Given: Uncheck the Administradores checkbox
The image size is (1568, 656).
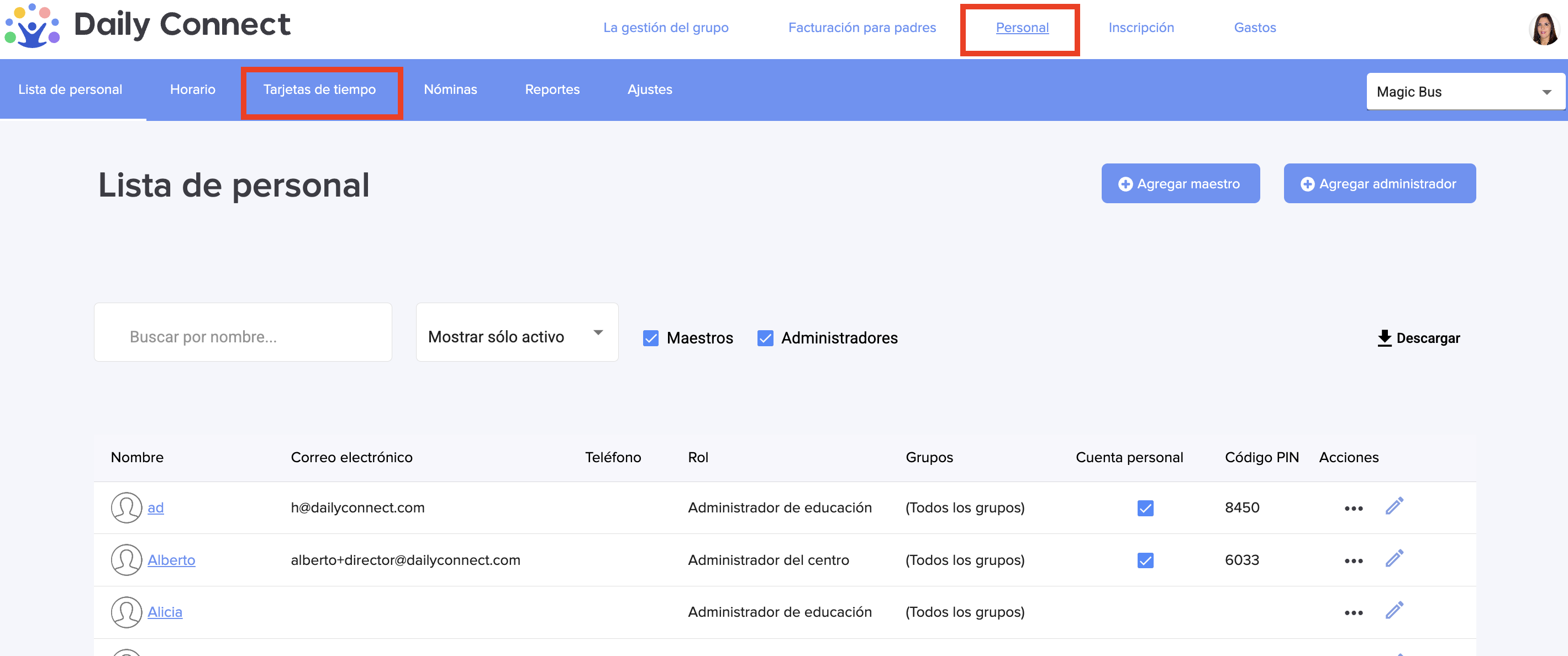Looking at the screenshot, I should (765, 338).
